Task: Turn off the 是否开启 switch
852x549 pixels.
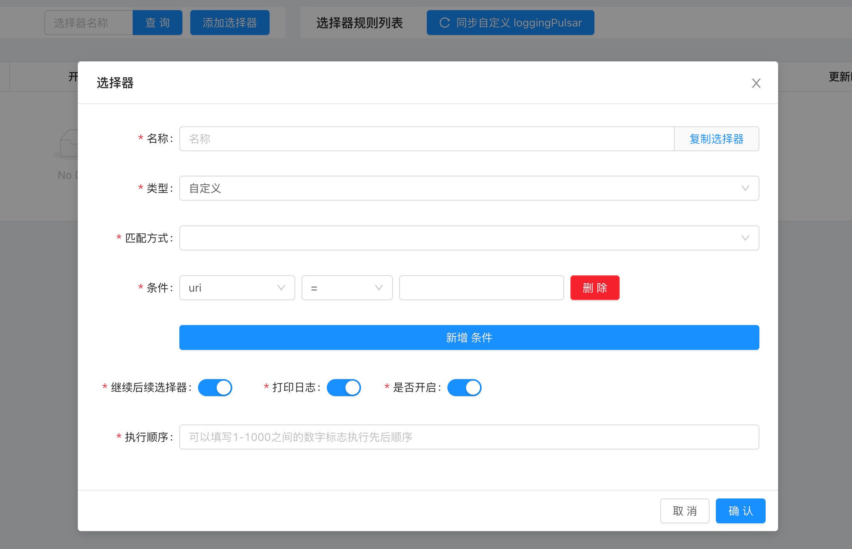Action: coord(464,388)
